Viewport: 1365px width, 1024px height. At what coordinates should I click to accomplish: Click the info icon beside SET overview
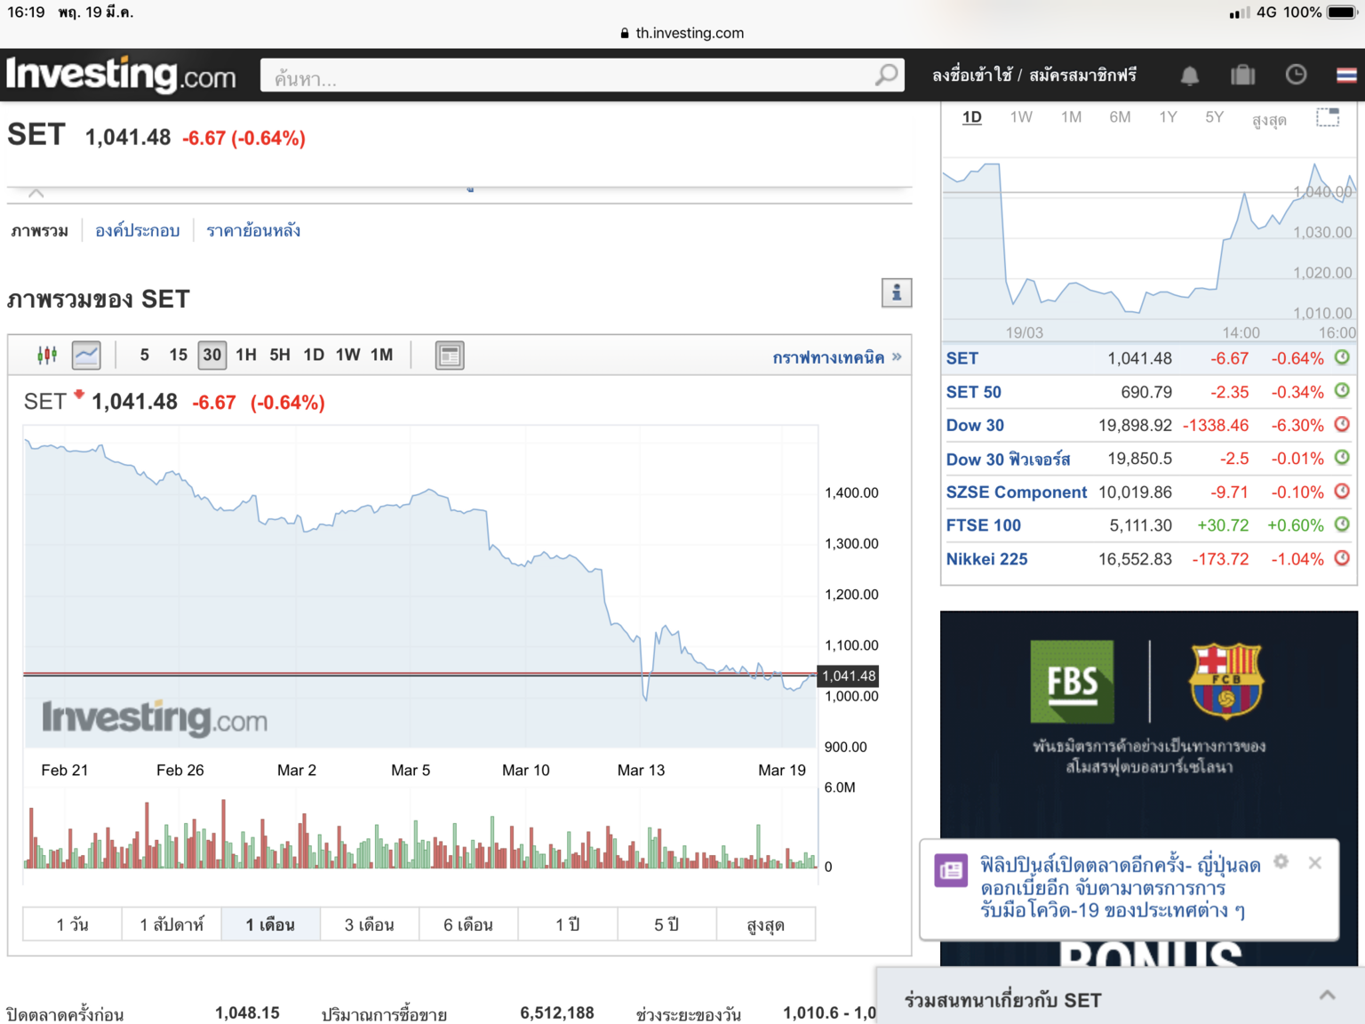pyautogui.click(x=896, y=292)
